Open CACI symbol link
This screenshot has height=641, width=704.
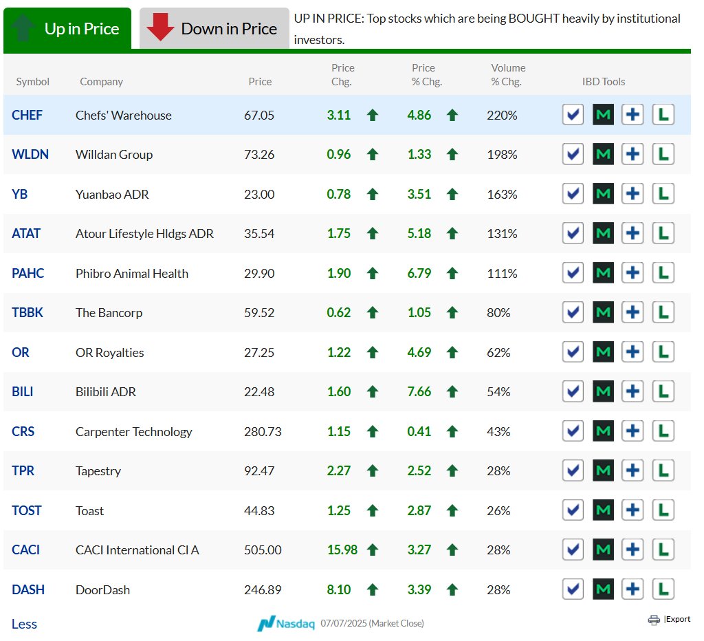click(x=25, y=550)
